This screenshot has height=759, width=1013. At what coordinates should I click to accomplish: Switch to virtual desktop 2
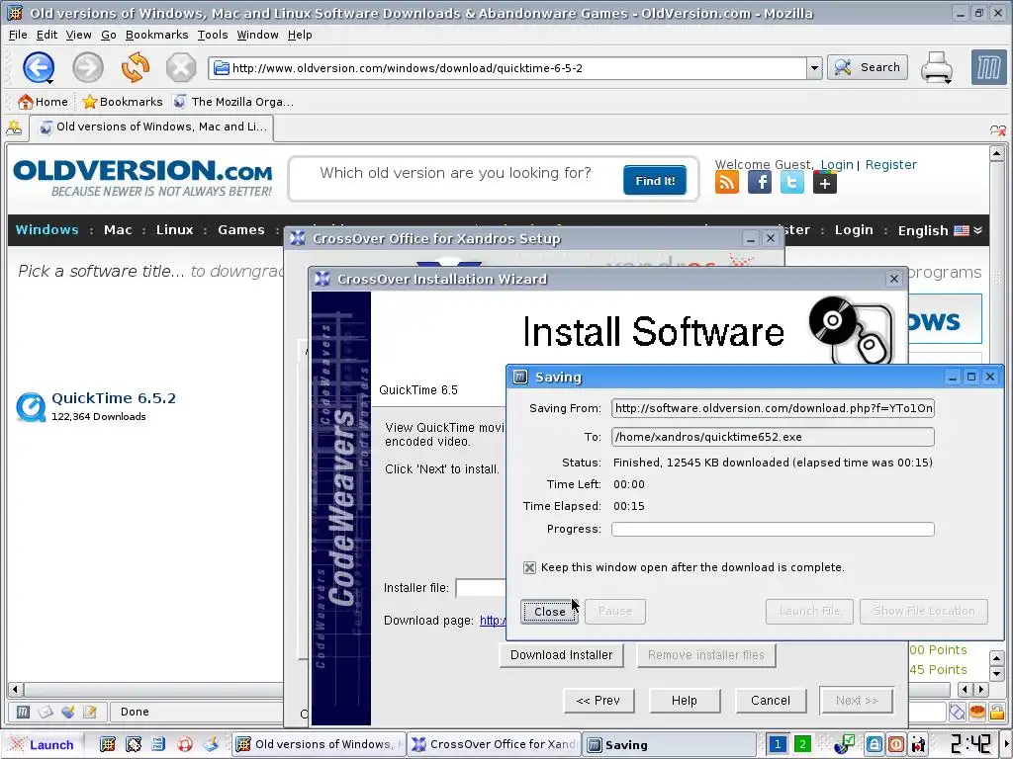(x=801, y=744)
